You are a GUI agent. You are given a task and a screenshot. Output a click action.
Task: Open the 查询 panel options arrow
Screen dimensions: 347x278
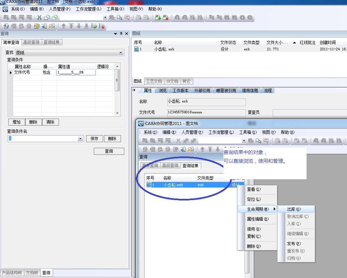(x=115, y=34)
